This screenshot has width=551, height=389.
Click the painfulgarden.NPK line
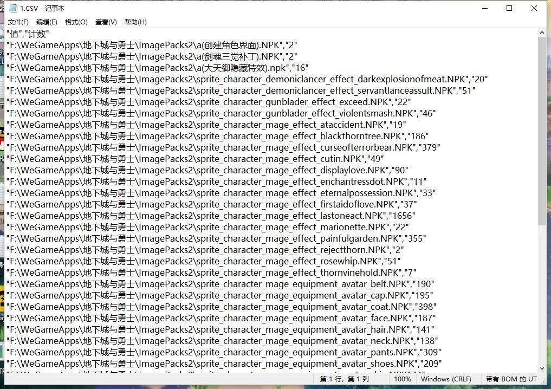pos(216,238)
